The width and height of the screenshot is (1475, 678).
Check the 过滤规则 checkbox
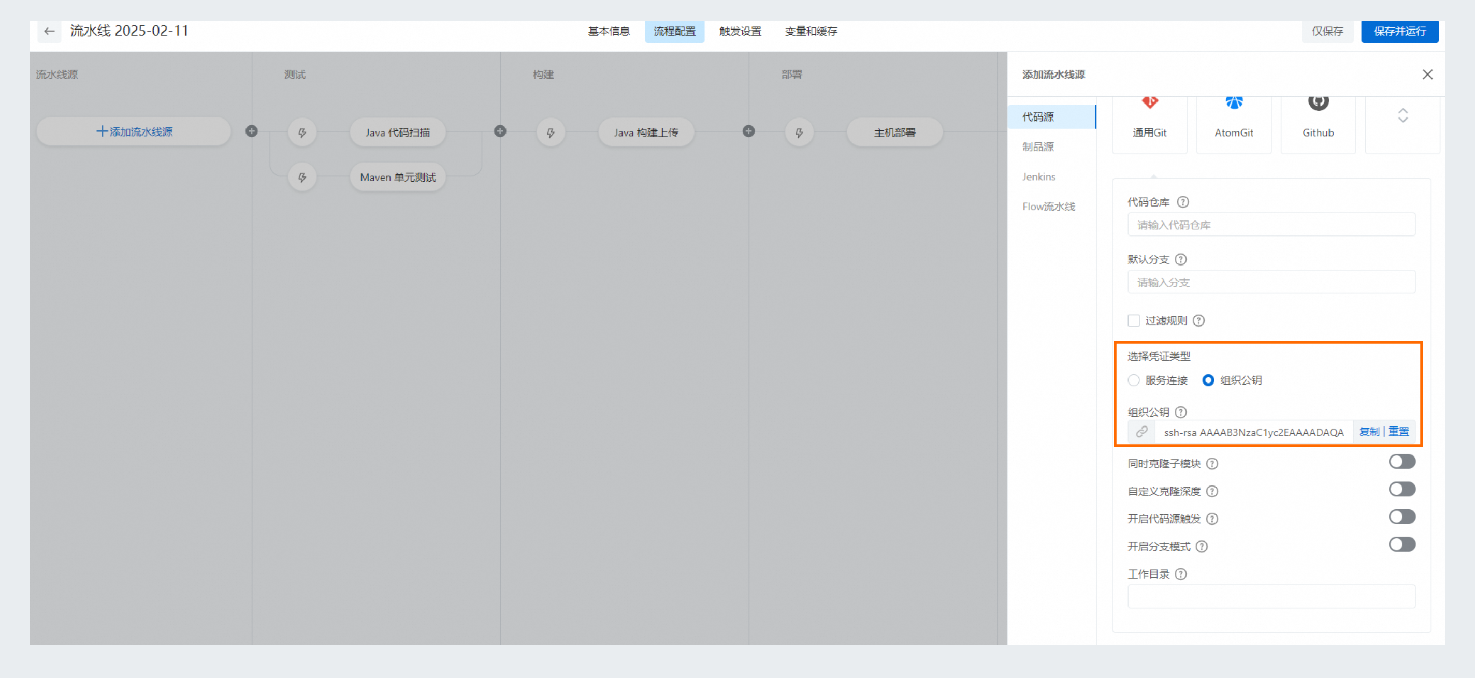tap(1134, 320)
